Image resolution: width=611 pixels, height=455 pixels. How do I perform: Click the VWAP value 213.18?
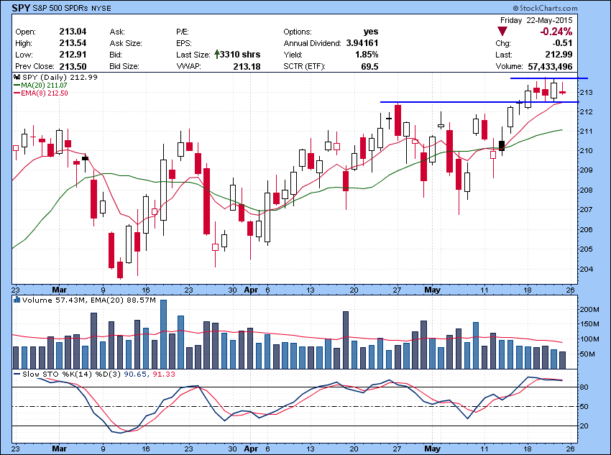click(x=247, y=67)
